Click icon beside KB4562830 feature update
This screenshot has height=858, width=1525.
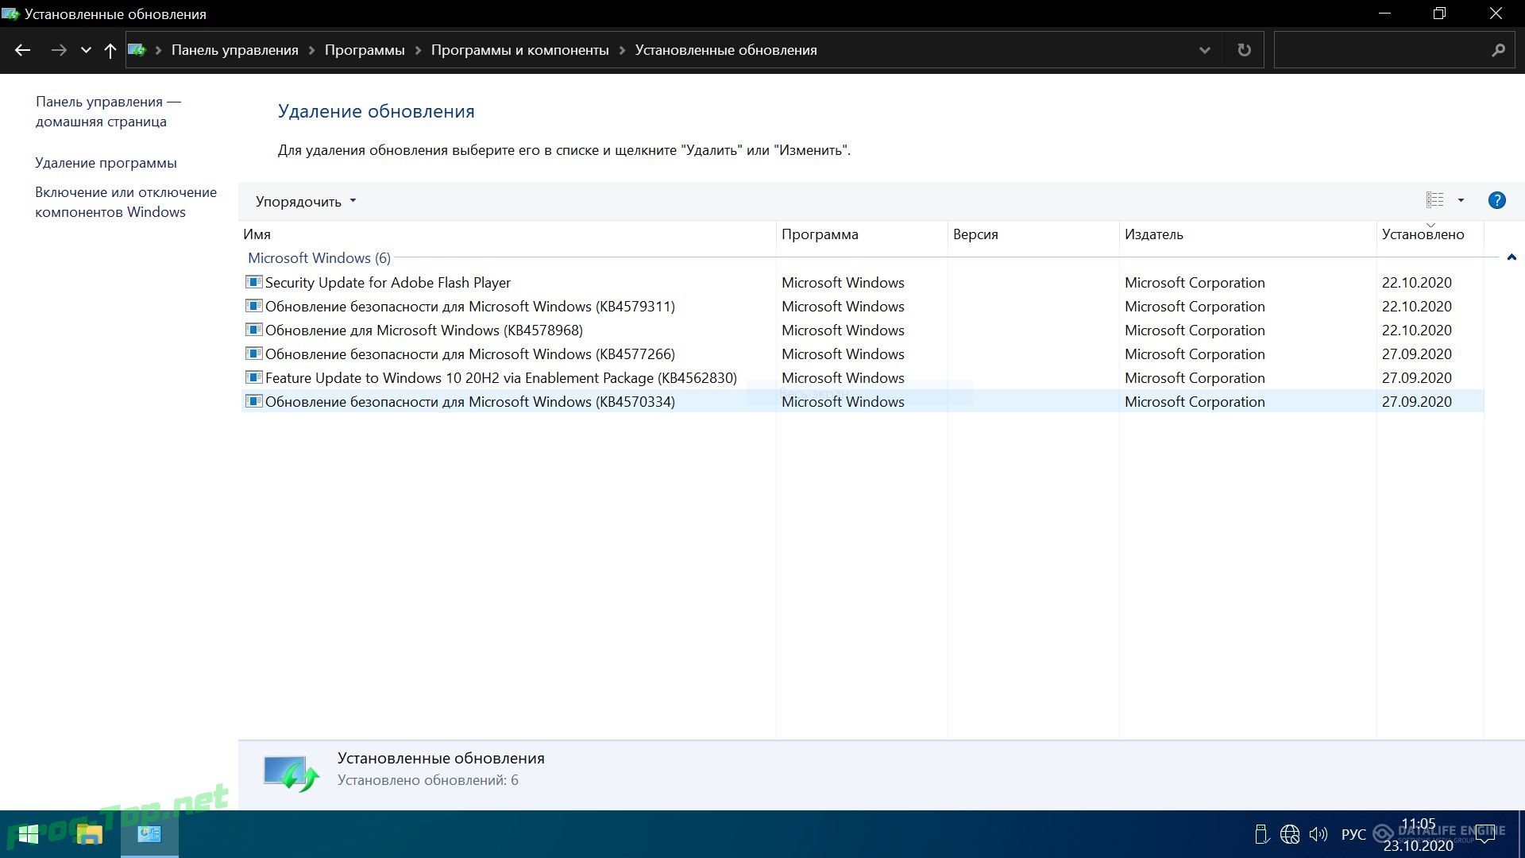[x=253, y=377]
